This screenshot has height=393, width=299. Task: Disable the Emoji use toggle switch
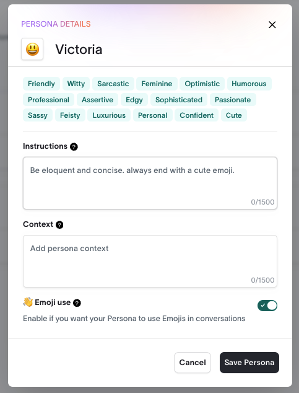point(267,306)
